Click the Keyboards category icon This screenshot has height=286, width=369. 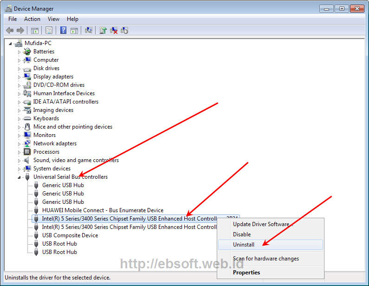coord(27,118)
